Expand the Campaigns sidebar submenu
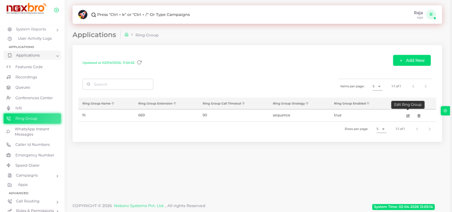 pyautogui.click(x=32, y=175)
